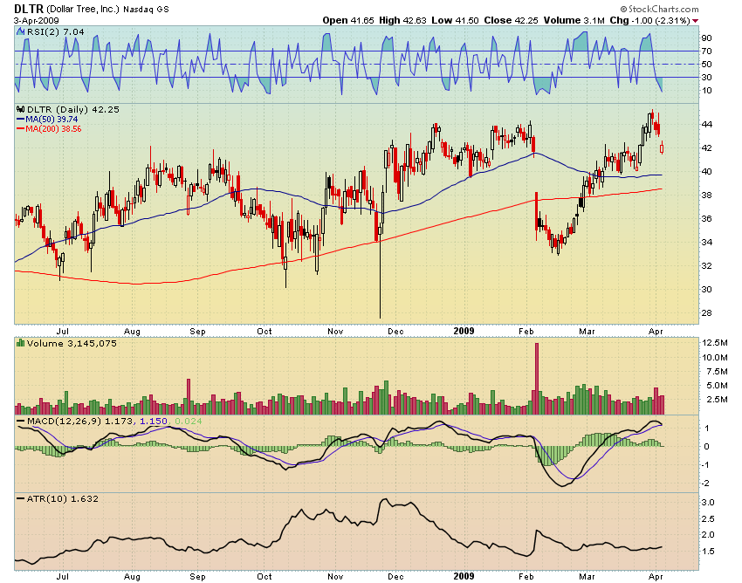Click the tallest red volume bar in February
Image resolution: width=742 pixels, height=583 pixels.
[537, 379]
